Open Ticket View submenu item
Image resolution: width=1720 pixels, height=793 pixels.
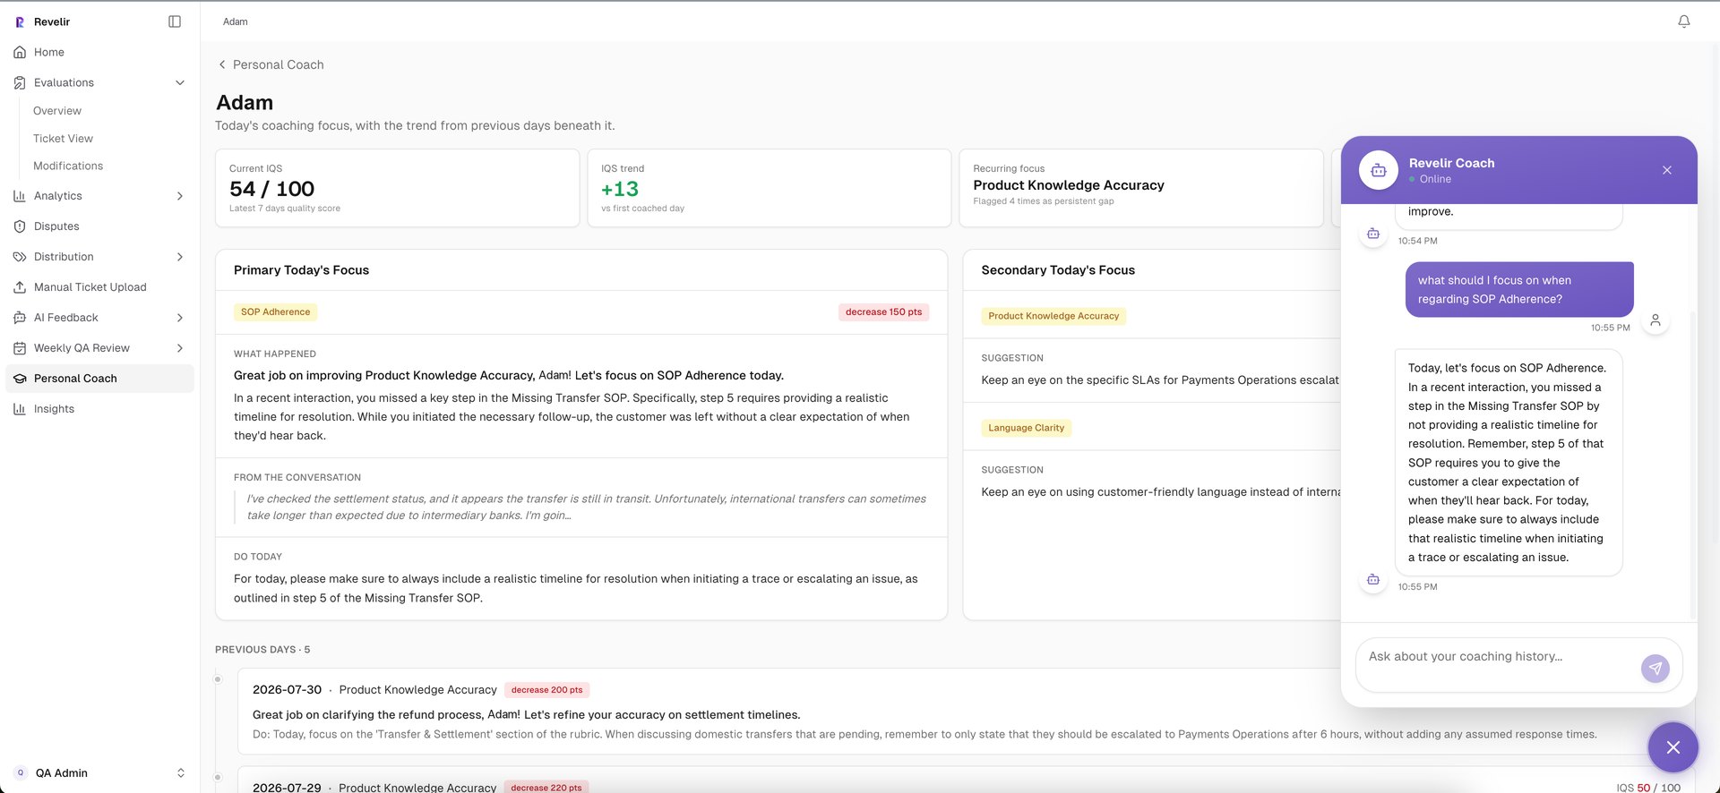coord(63,139)
